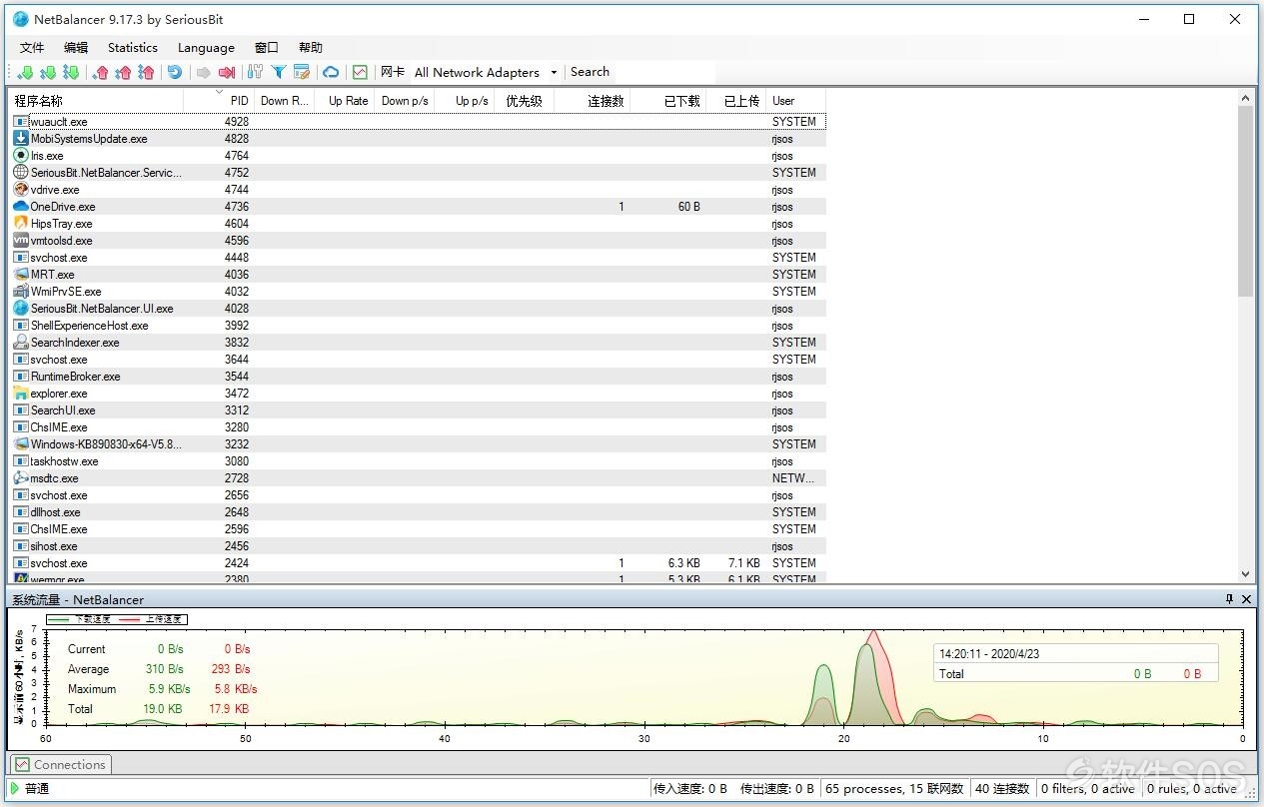Toggle the traffic chart toolbar icon
The height and width of the screenshot is (807, 1264).
360,72
